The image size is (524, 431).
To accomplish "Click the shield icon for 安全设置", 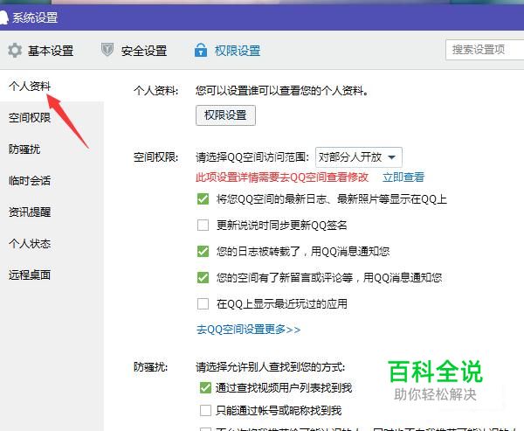I will point(107,50).
